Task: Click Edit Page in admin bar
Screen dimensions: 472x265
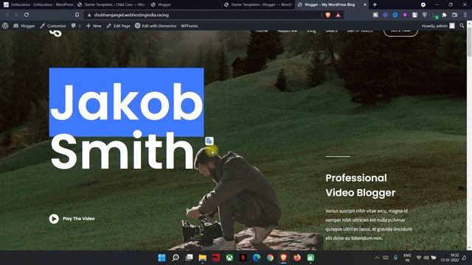Action: [118, 26]
